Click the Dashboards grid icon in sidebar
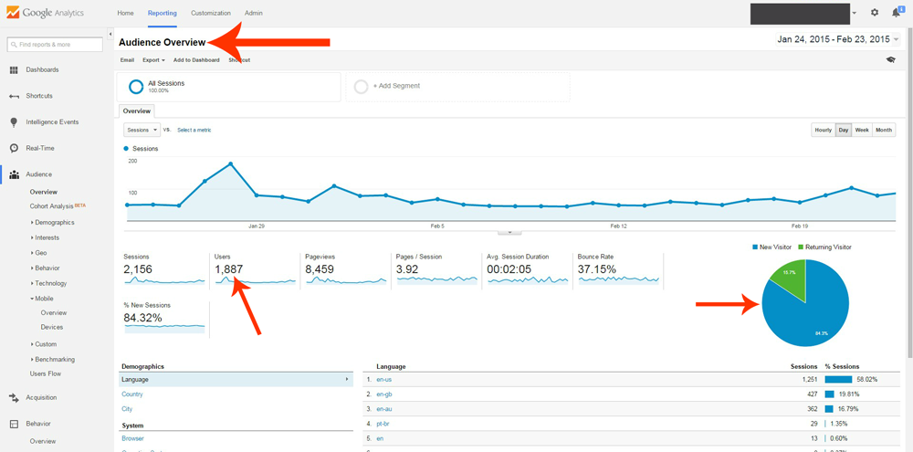 pos(14,70)
